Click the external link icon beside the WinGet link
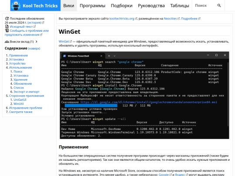235x176 pixels. [70, 41]
